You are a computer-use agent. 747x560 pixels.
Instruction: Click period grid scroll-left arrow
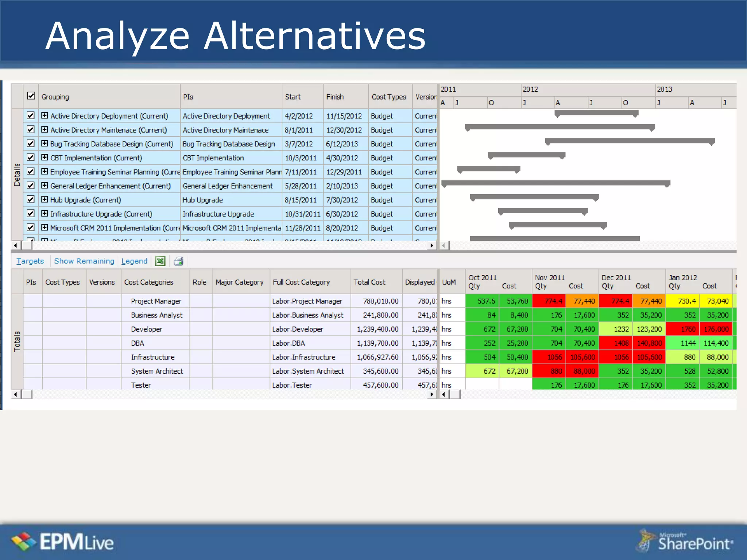coord(444,394)
